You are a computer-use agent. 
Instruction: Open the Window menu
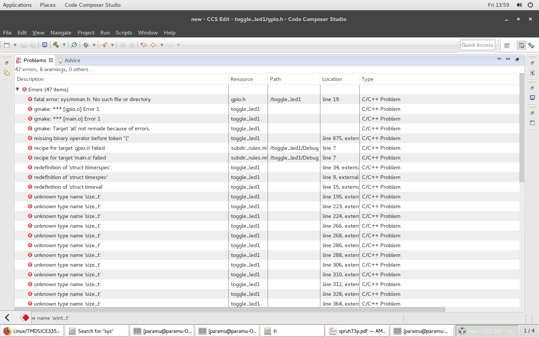(148, 33)
